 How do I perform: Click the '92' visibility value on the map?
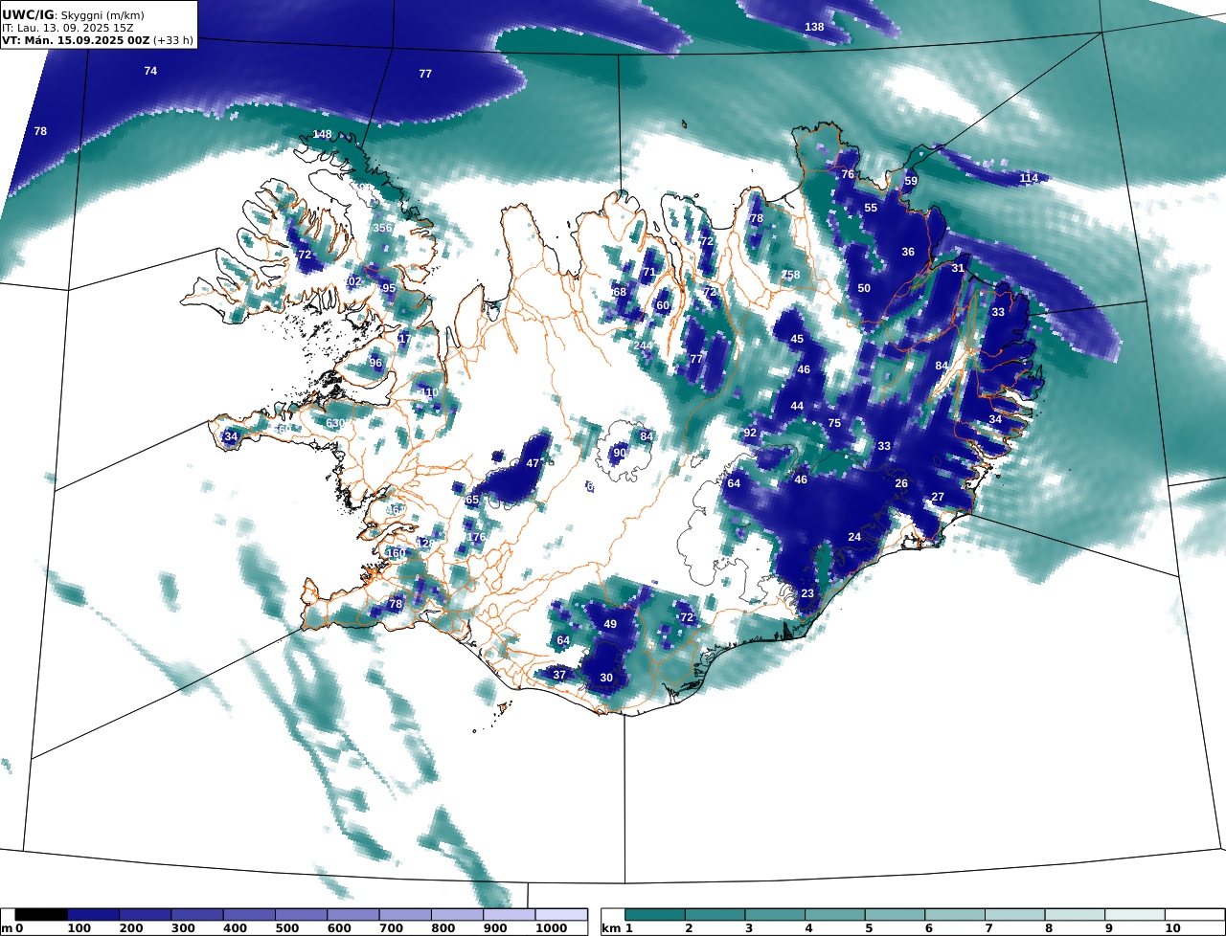point(750,433)
